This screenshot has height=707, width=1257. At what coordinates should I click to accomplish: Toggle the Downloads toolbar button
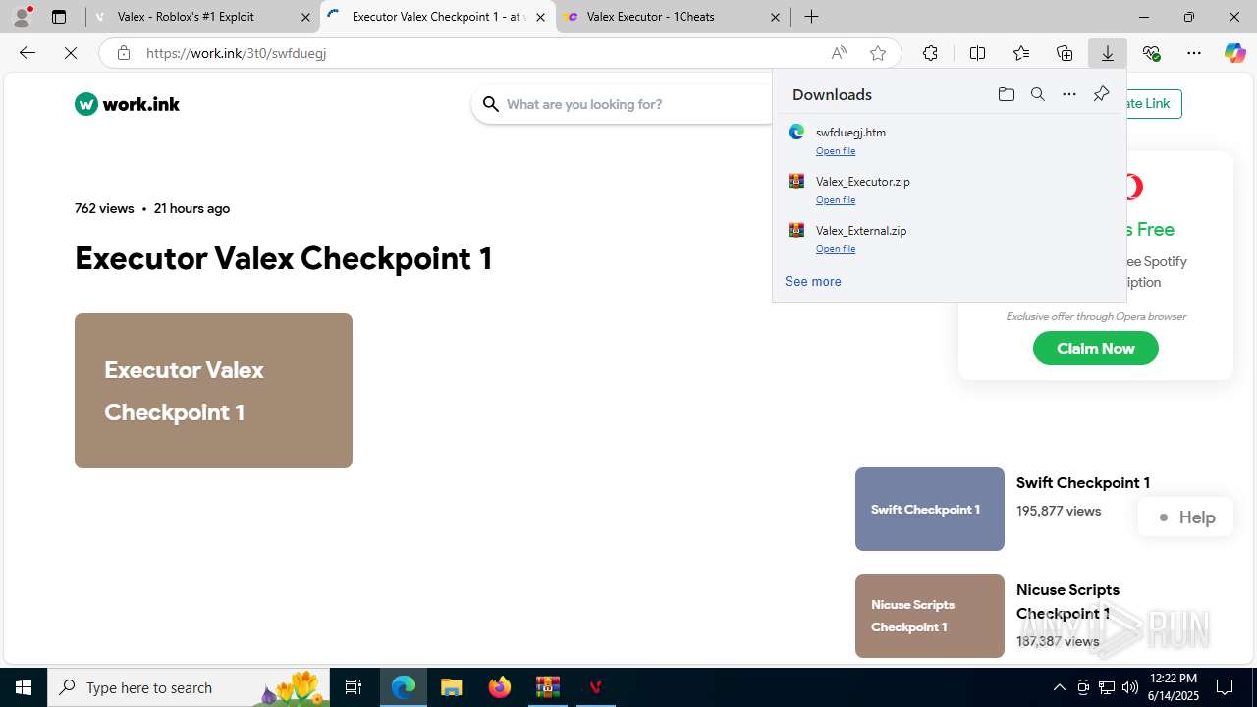1108,53
